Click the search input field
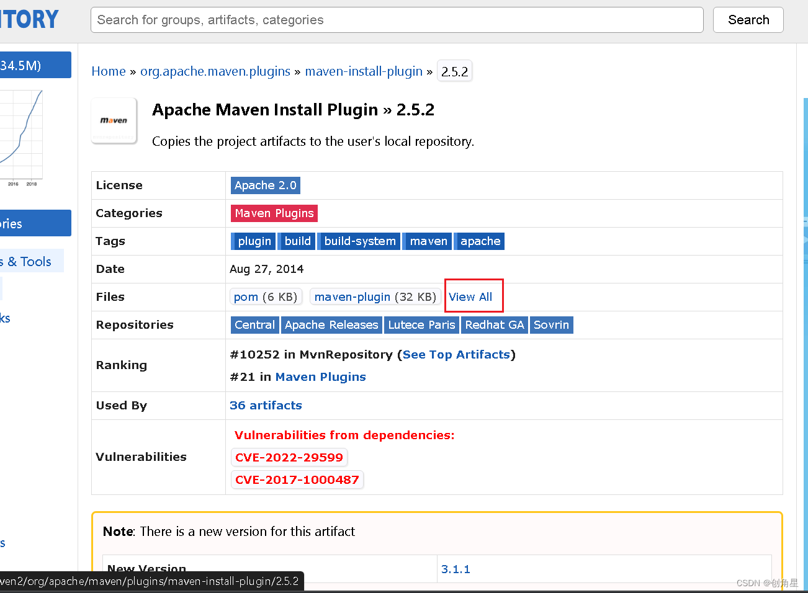808x593 pixels. [397, 20]
